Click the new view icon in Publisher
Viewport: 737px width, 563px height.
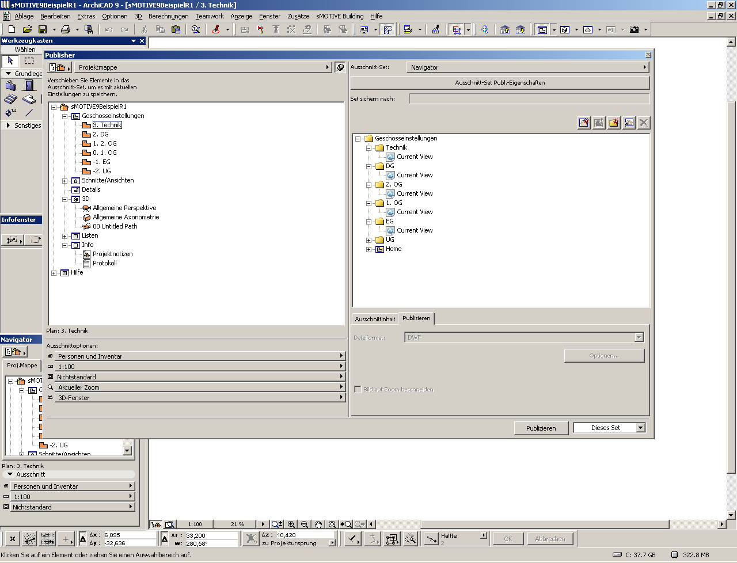(x=584, y=123)
